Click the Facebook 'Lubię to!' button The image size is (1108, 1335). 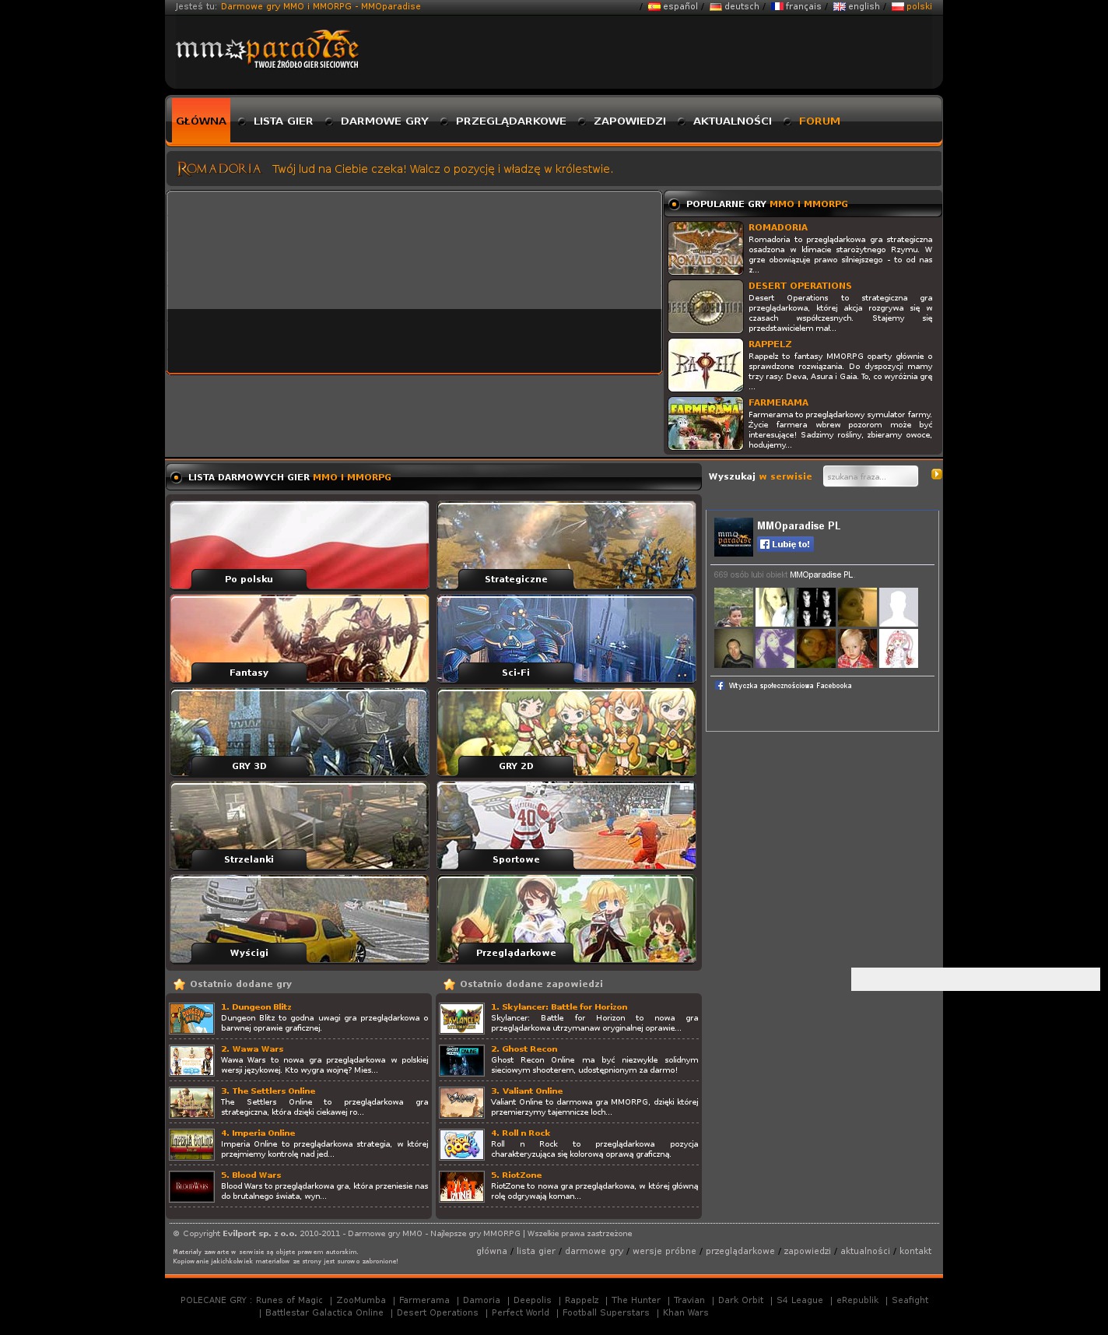click(785, 544)
